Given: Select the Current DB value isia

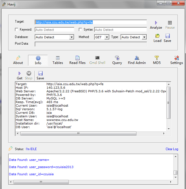Looking at the screenshot, I should point(49,113).
